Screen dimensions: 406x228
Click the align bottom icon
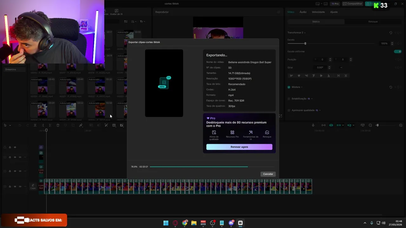[329, 76]
